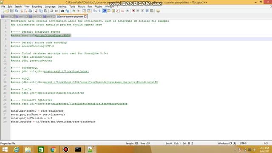Viewport: 272px width, 153px height.
Task: Click the sqlserver://localhost/sonar link
Action: 90,104
